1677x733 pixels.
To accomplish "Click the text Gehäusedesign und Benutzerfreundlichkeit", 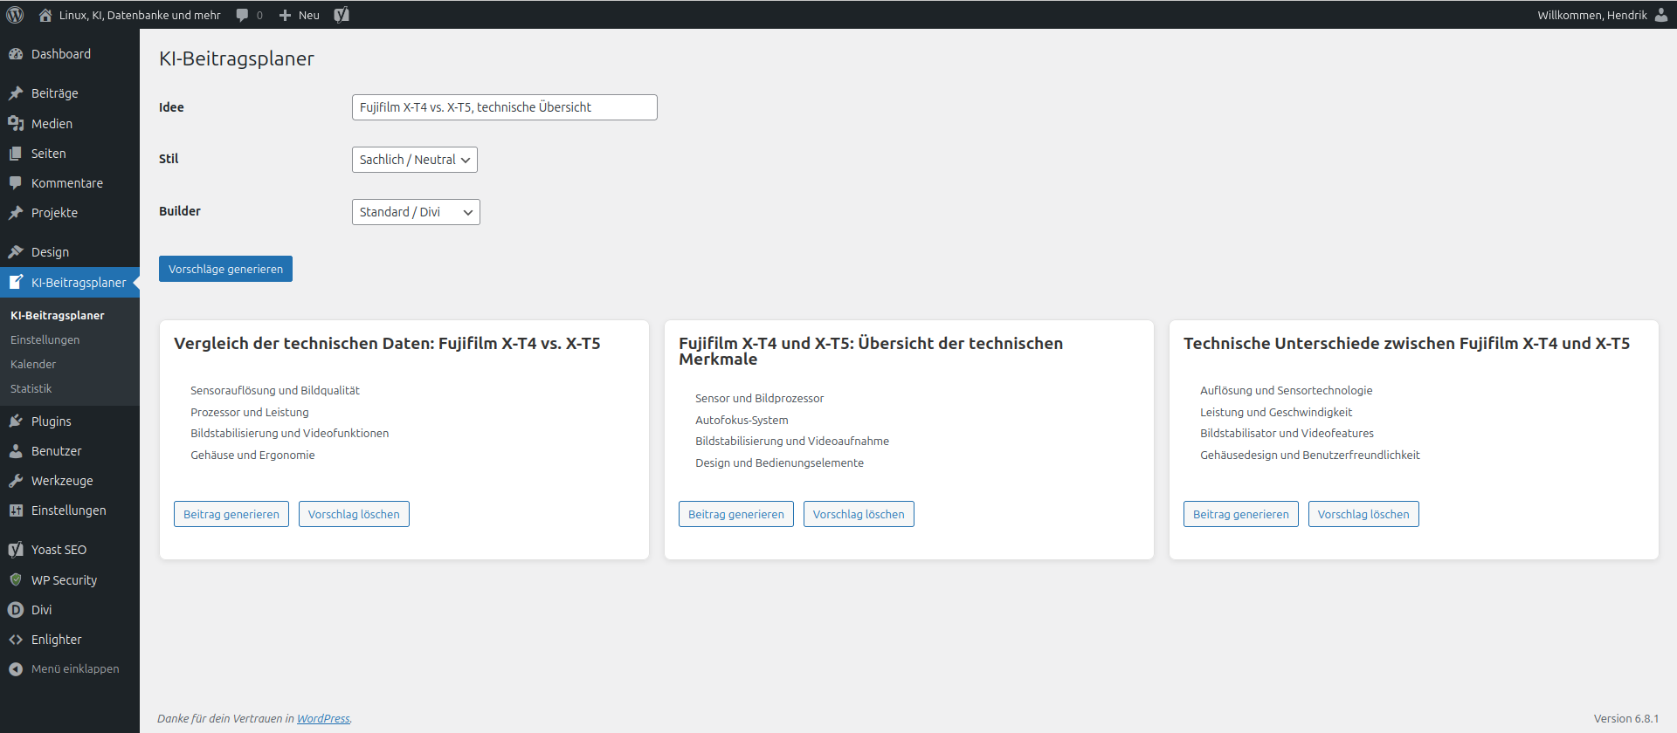I will [1309, 456].
